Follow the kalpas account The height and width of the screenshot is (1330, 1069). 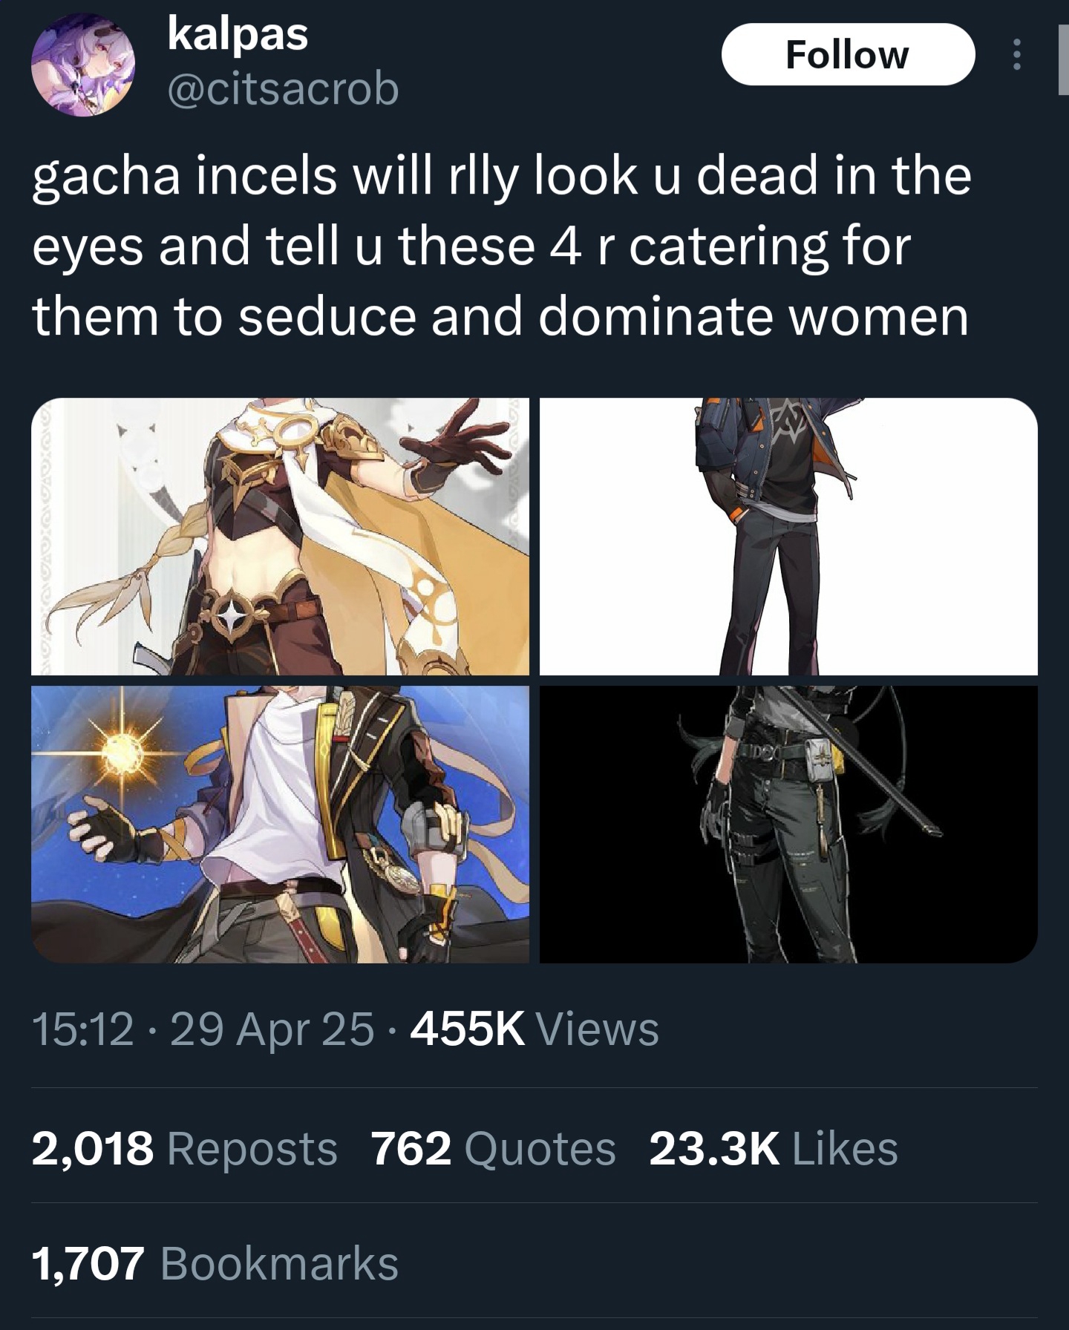tap(849, 54)
